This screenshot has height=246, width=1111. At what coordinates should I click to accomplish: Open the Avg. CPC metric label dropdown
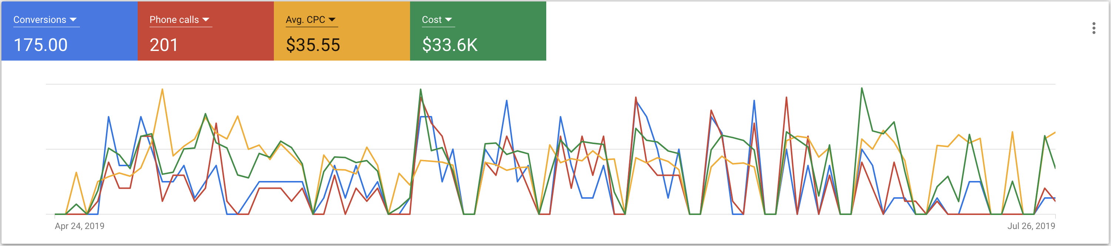(305, 20)
